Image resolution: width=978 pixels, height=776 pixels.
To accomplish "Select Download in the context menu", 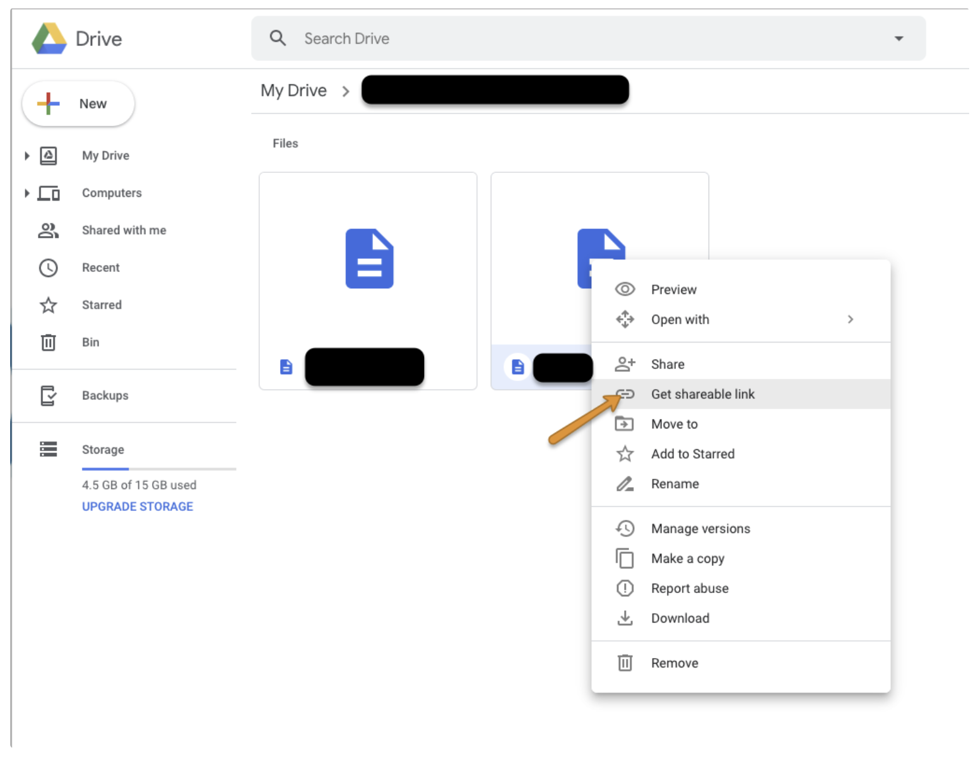I will point(680,618).
